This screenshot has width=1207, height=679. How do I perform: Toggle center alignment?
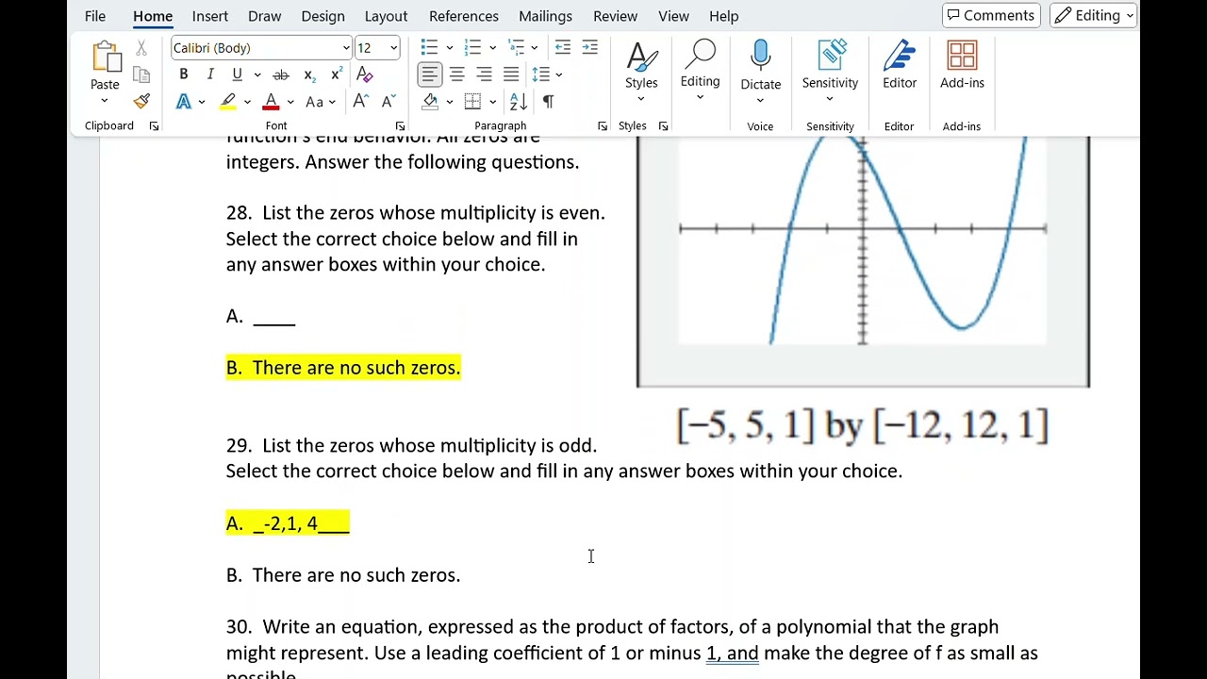click(456, 75)
